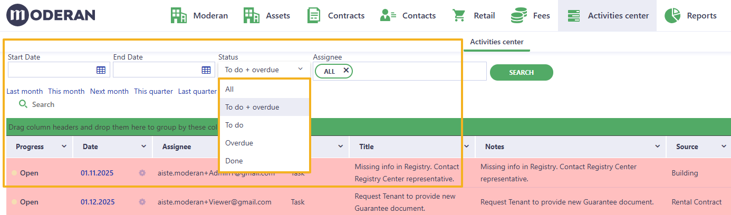Expand the Title column filter arrow
731x215 pixels.
click(467, 146)
